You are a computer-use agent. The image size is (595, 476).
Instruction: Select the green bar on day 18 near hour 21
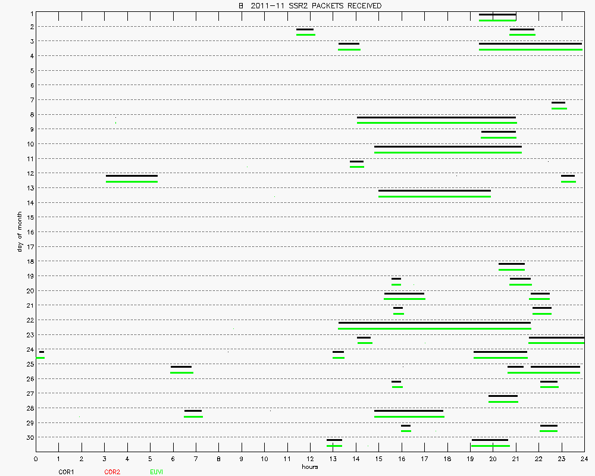pos(512,270)
